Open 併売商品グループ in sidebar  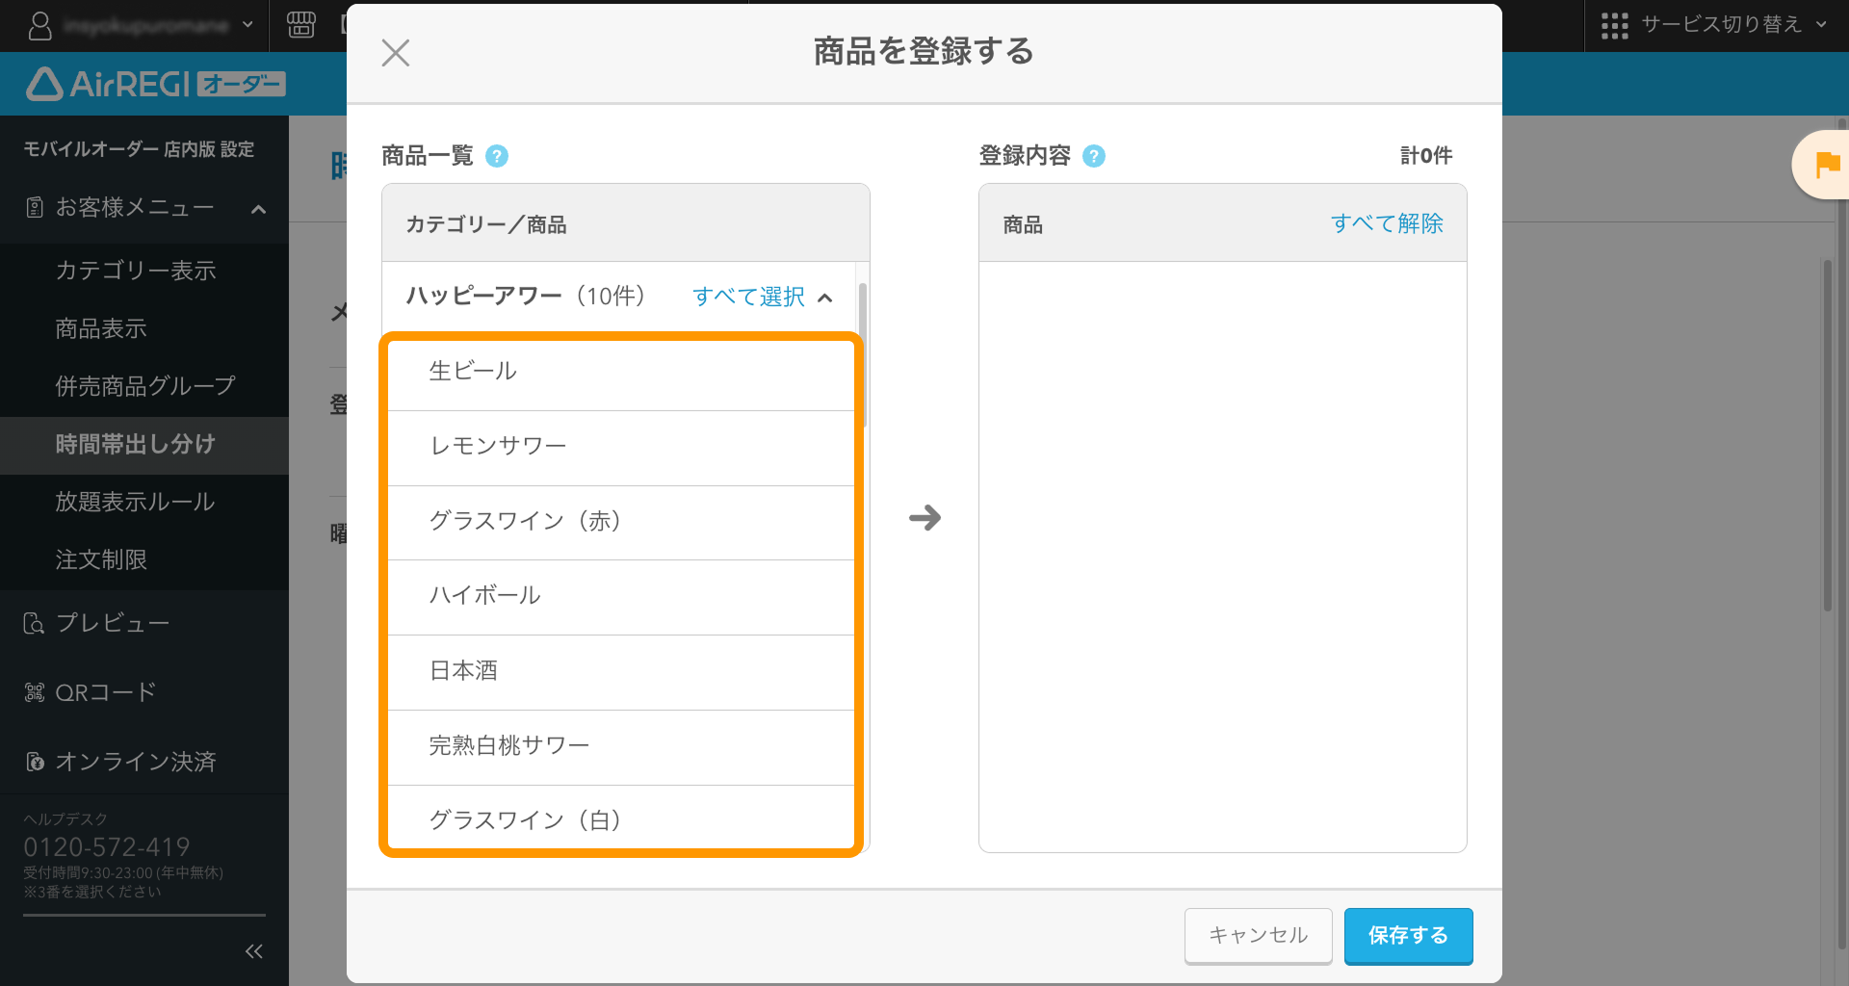(x=144, y=386)
